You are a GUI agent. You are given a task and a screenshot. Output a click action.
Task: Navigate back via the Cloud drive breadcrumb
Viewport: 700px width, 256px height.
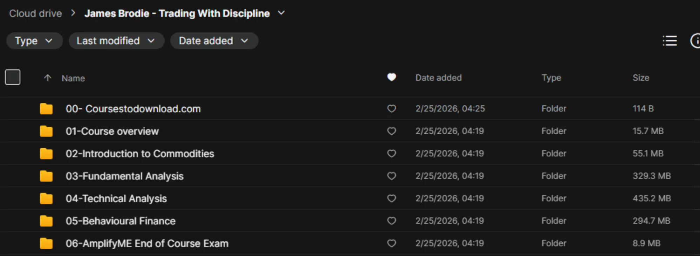coord(35,13)
